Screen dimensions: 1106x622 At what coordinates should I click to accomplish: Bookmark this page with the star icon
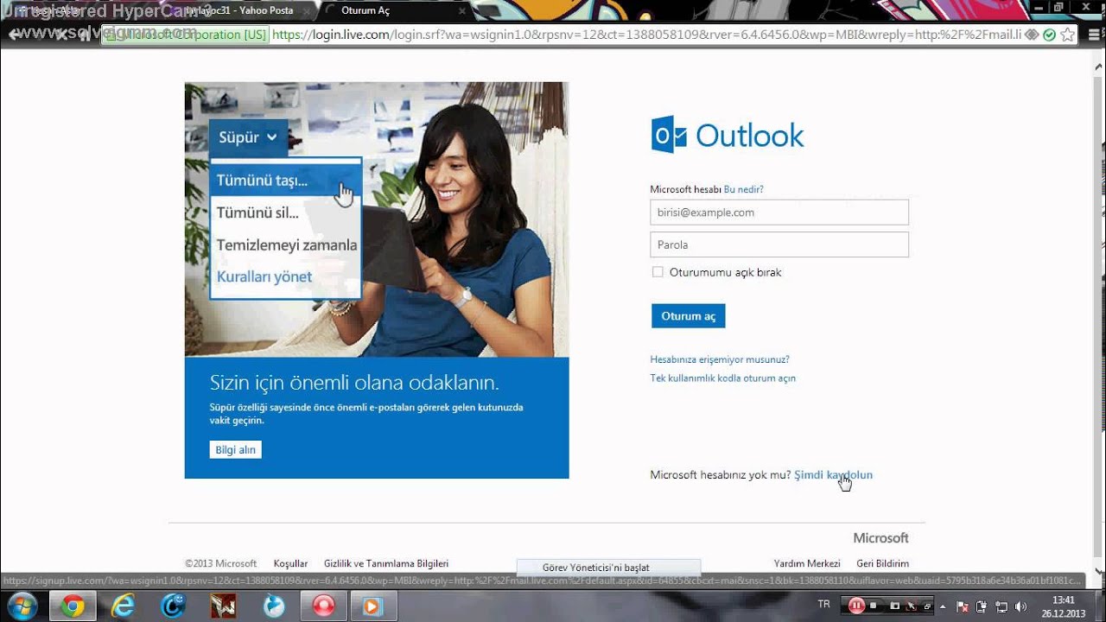click(x=1068, y=35)
